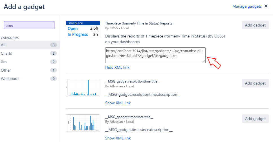Add the resolution time gadget
Viewport: 273px width, 142px height.
[255, 83]
